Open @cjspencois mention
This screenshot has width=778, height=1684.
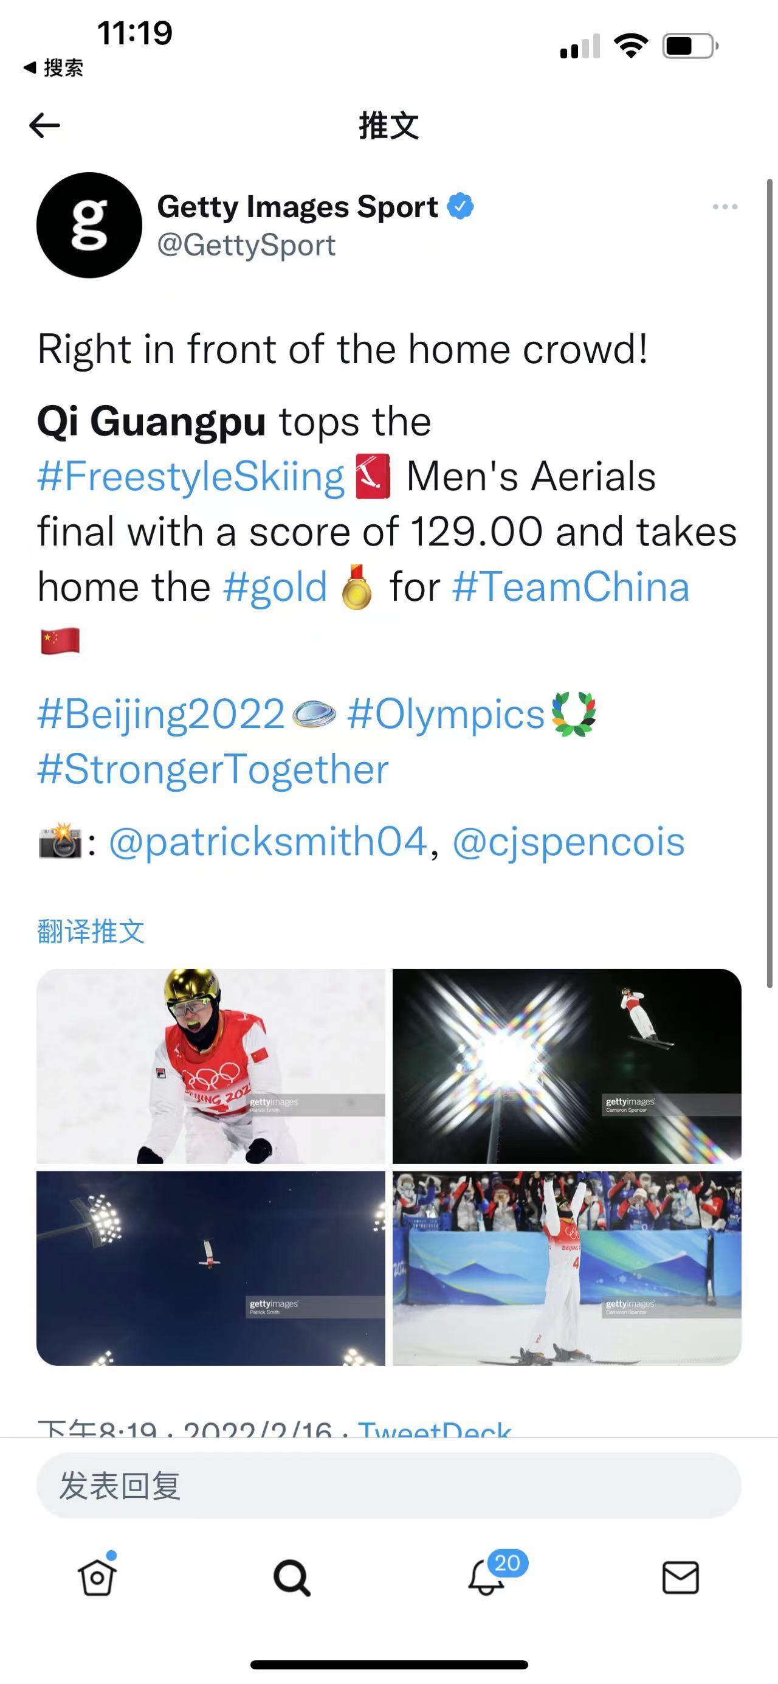point(568,840)
